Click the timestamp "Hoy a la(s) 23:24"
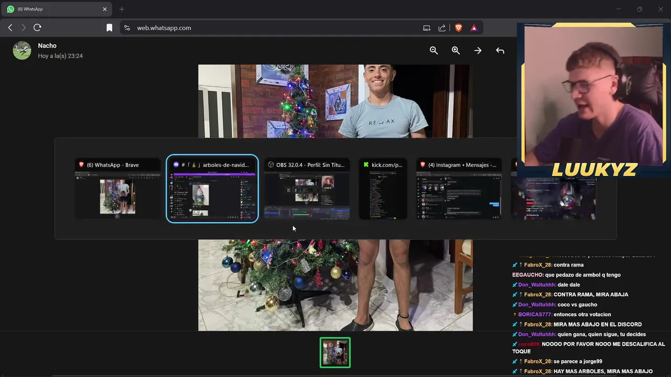 point(60,56)
